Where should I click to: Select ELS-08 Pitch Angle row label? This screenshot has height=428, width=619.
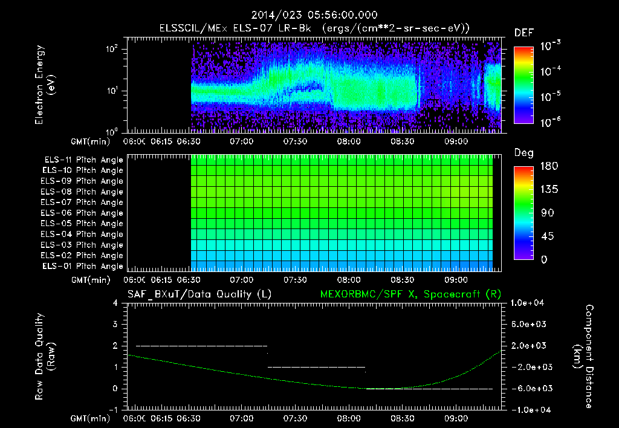pyautogui.click(x=82, y=192)
